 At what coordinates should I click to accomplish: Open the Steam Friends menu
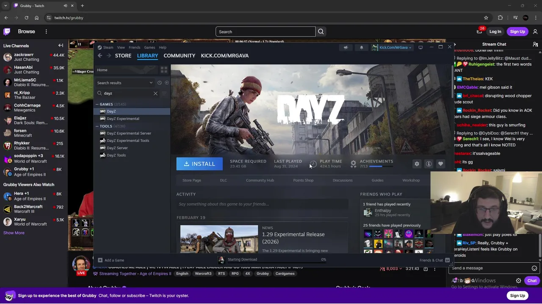click(134, 47)
